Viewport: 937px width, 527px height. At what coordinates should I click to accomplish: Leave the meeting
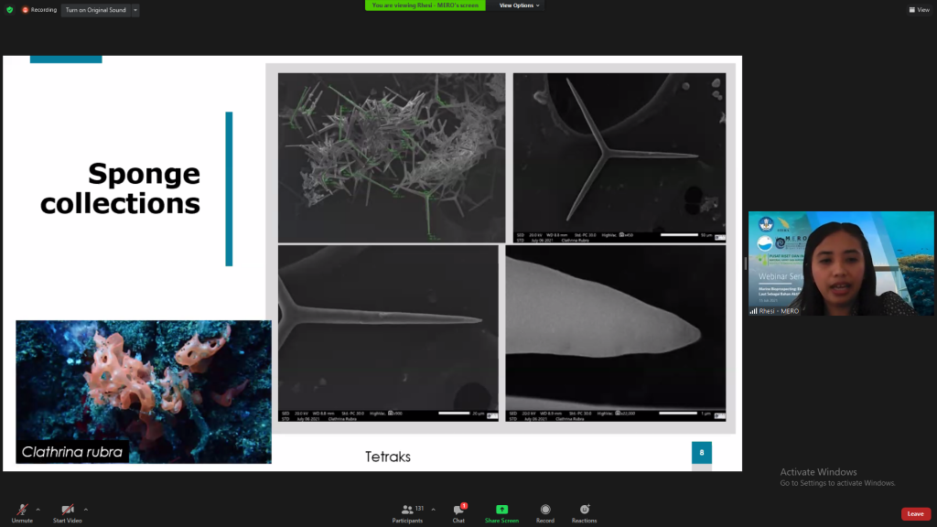[x=915, y=514]
